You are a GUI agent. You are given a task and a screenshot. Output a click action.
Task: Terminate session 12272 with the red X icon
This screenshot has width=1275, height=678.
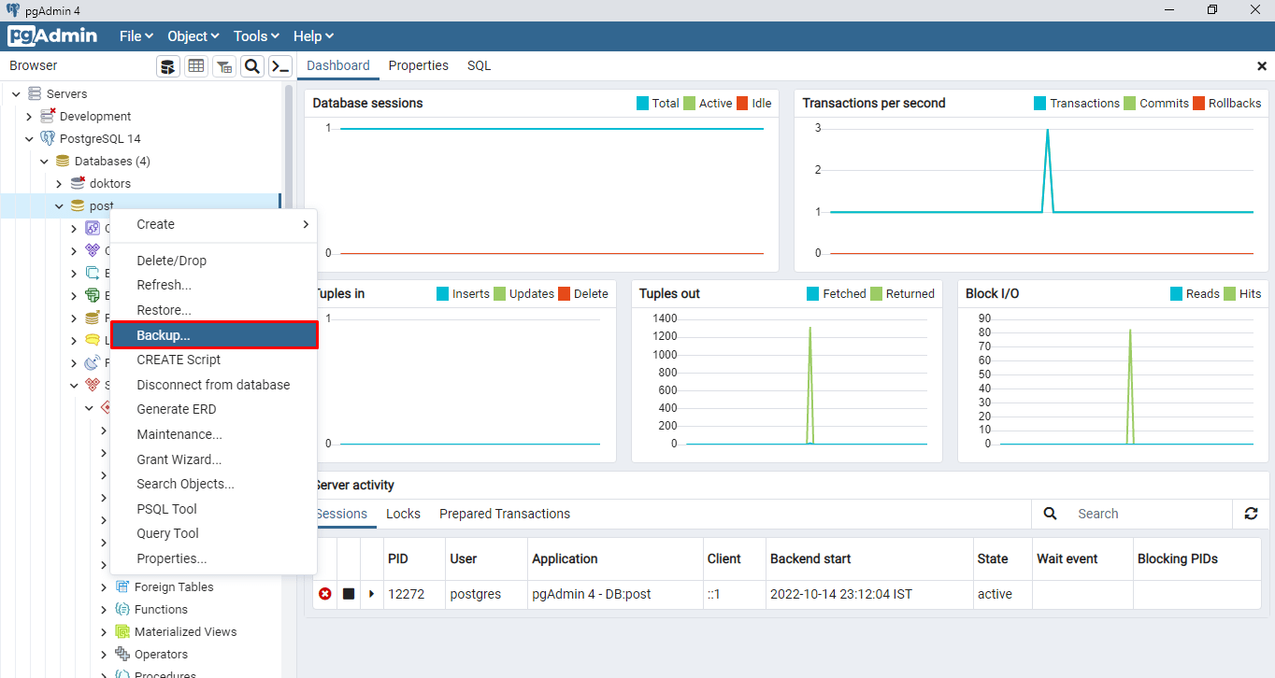(325, 594)
